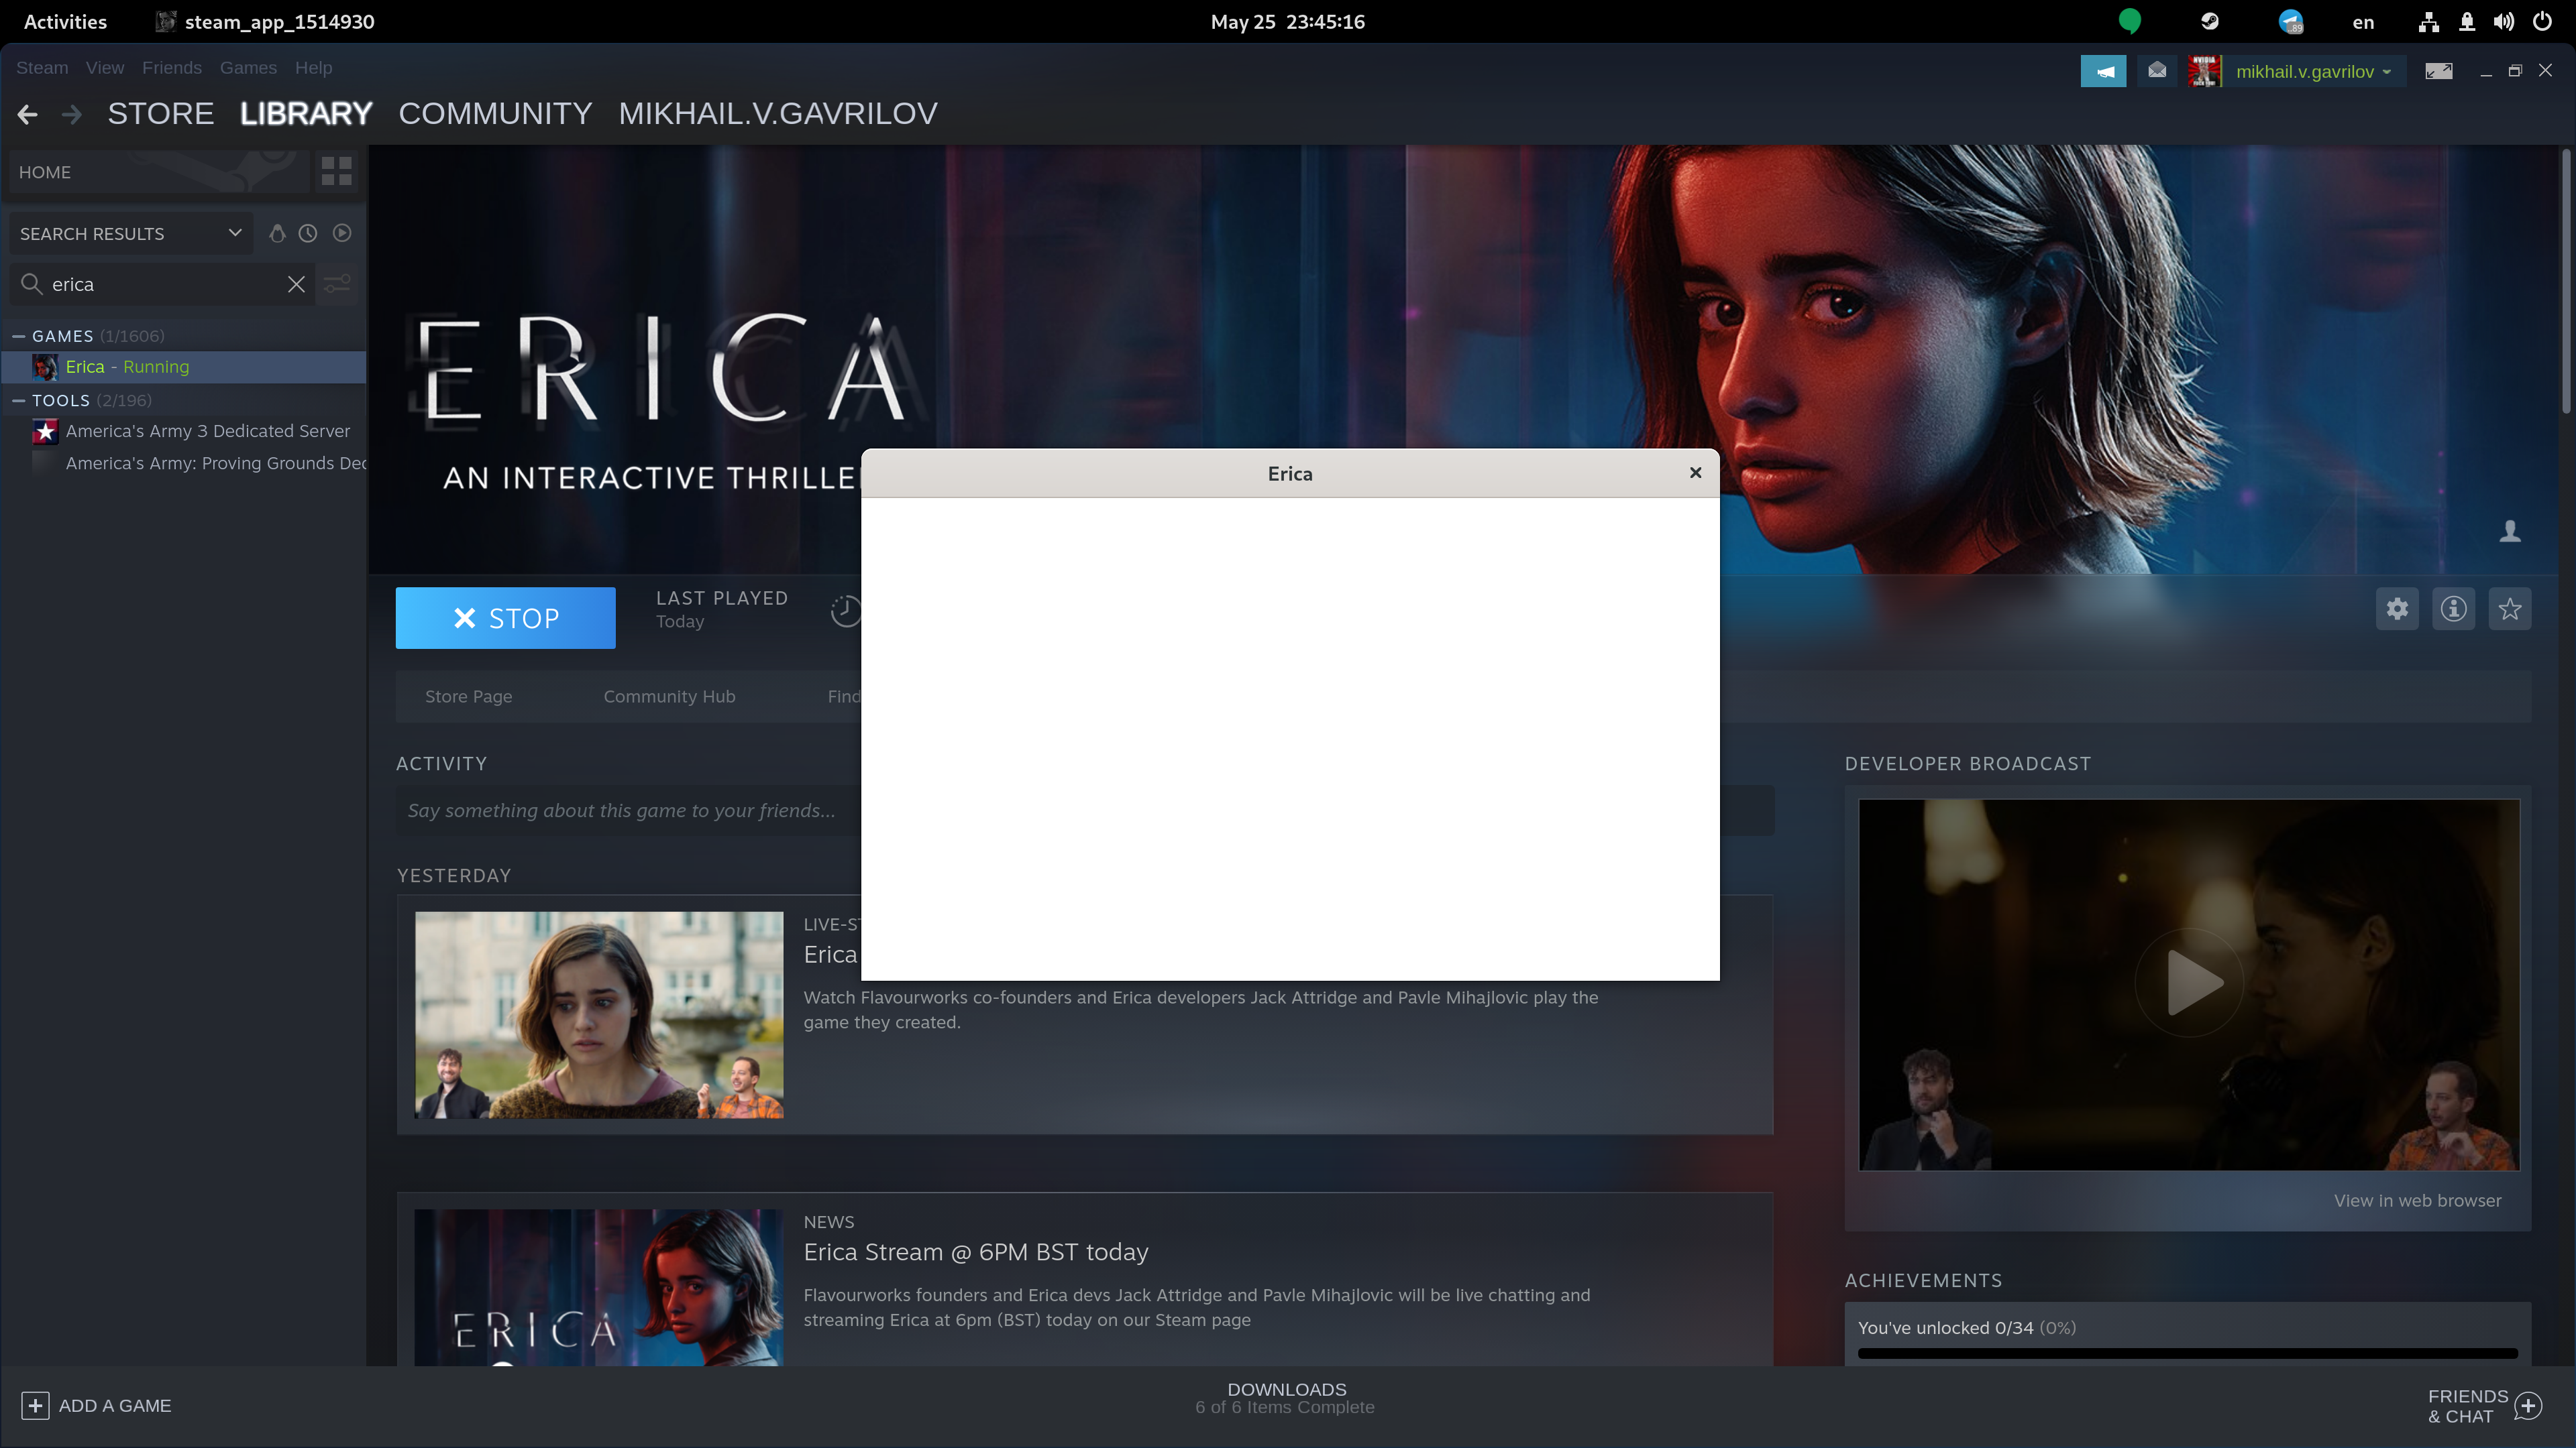Open the Search Results collection dropdown
This screenshot has width=2576, height=1448.
130,233
